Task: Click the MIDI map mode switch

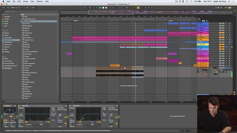Action: tap(226, 8)
